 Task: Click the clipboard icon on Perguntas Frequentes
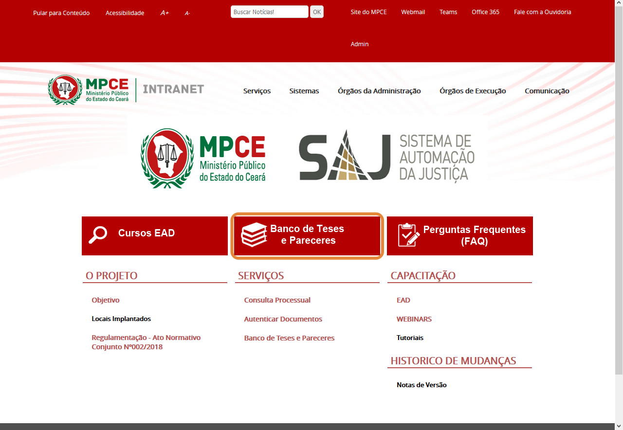[409, 234]
